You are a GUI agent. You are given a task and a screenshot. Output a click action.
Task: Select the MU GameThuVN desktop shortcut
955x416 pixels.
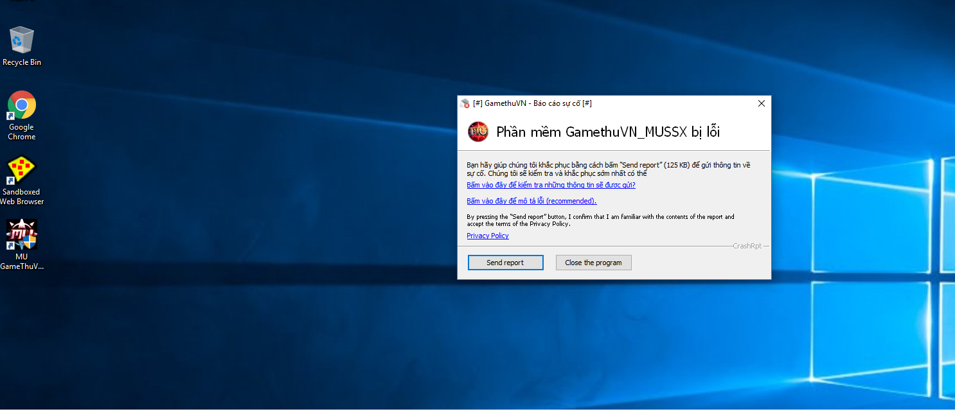coord(22,245)
